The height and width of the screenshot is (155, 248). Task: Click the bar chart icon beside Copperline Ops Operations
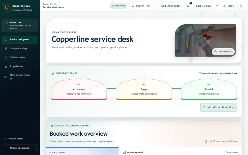[x=51, y=126]
